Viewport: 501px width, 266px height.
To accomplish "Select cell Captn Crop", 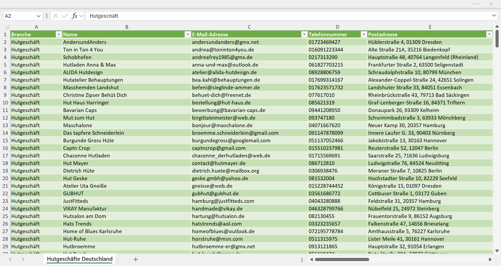I will 127,148.
